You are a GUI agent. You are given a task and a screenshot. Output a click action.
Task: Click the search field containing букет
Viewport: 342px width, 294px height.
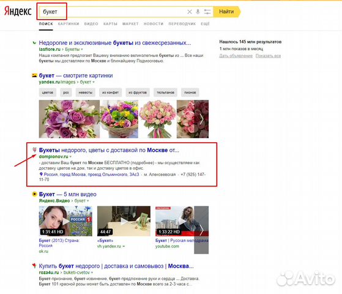click(x=126, y=12)
